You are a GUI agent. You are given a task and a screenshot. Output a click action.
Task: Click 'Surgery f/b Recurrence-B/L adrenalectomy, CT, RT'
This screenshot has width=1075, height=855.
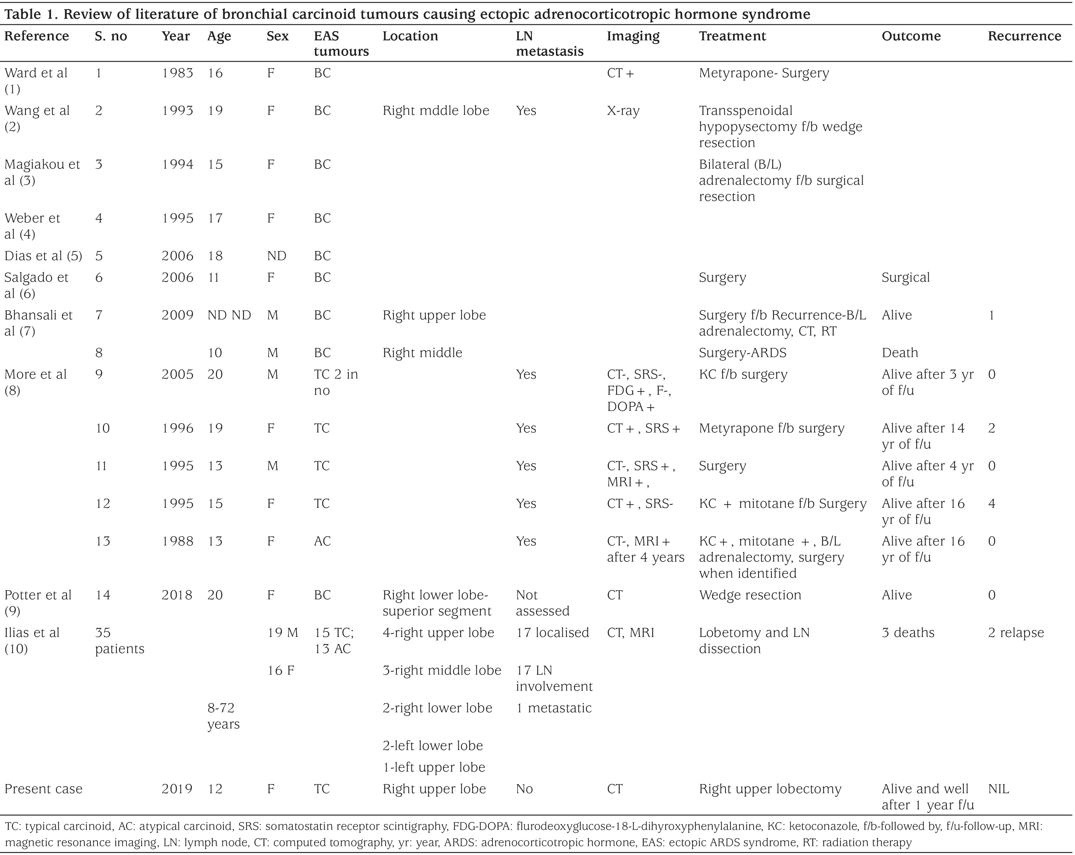782,324
